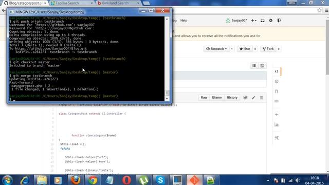Click the pencil edit file icon
329x185 pixels.
click(x=253, y=98)
